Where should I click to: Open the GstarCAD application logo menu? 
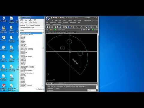[x=48, y=19]
